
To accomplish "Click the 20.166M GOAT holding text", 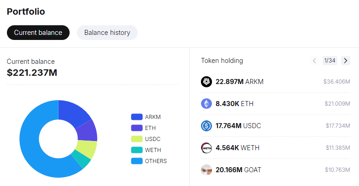I will pos(238,170).
